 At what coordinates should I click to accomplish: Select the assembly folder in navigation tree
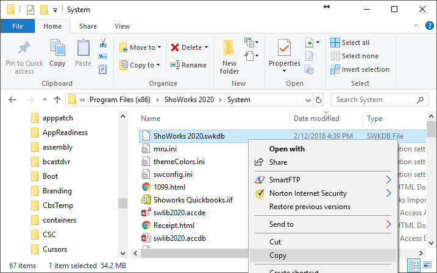tap(57, 147)
